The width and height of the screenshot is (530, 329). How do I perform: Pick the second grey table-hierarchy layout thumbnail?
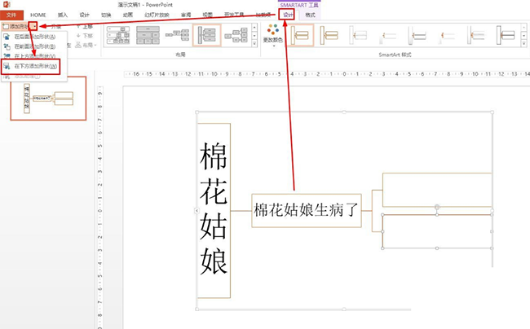pos(148,35)
